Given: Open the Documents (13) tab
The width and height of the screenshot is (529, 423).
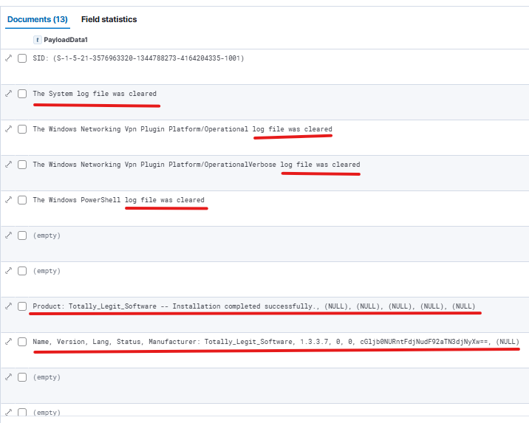Looking at the screenshot, I should point(37,19).
